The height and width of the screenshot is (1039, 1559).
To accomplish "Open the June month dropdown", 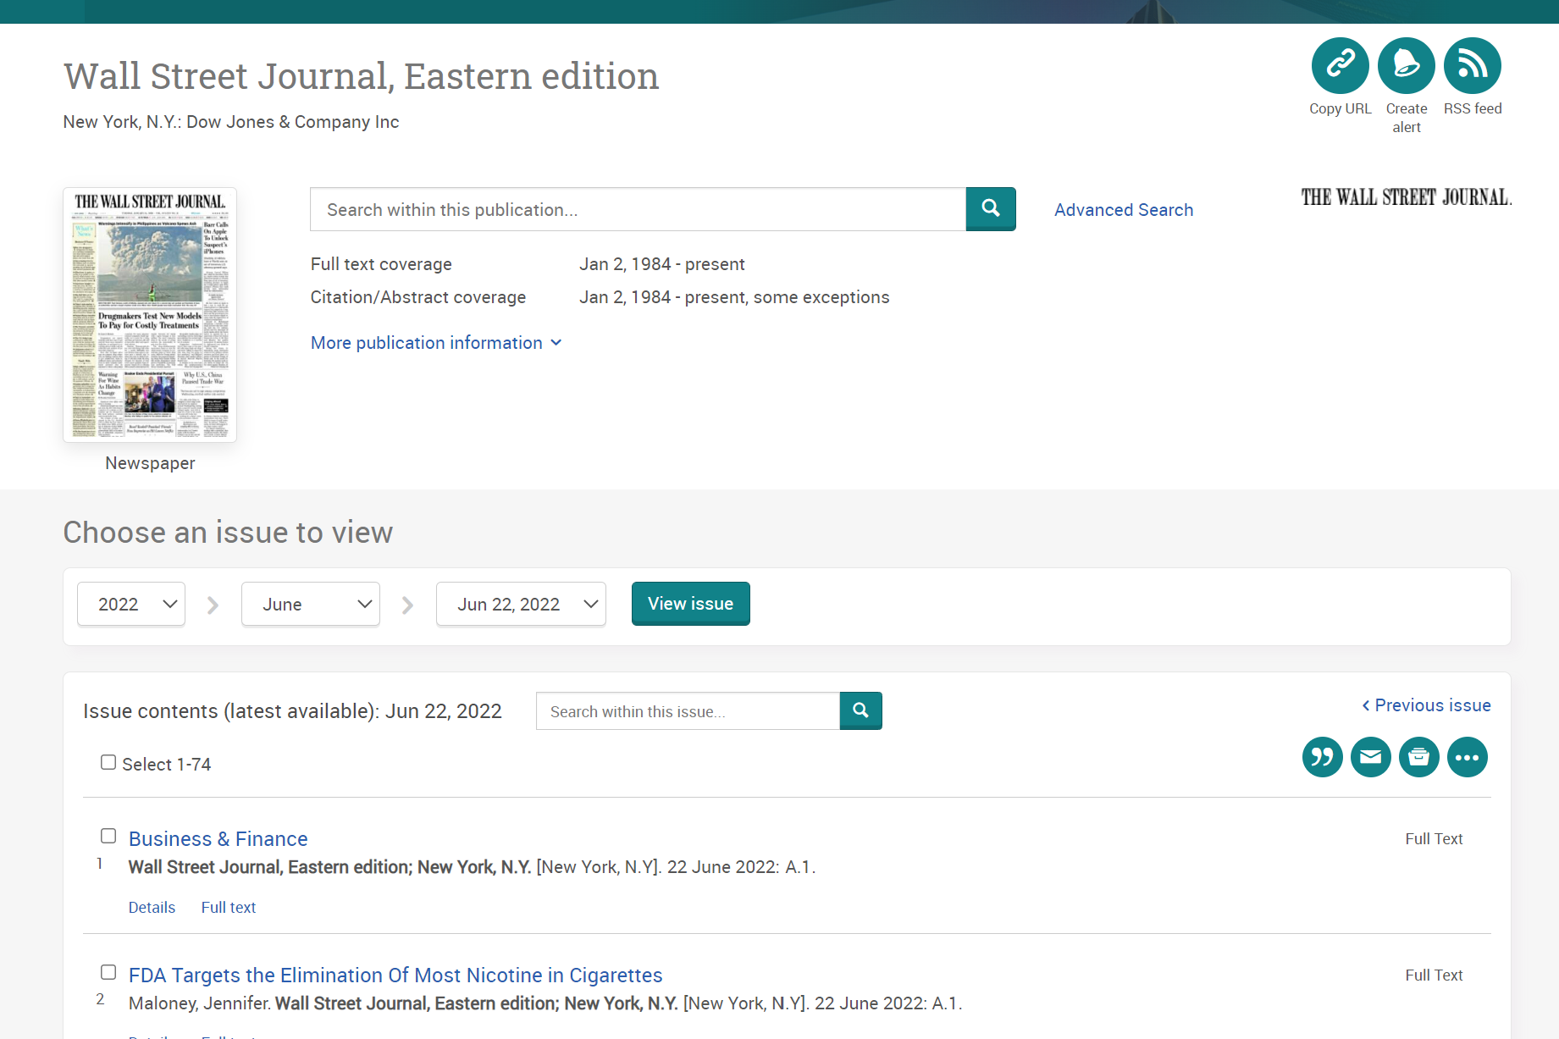I will click(310, 604).
